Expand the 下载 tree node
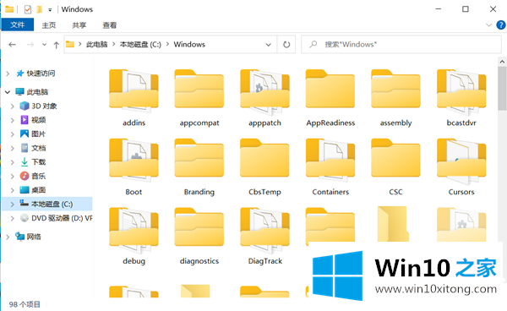The width and height of the screenshot is (507, 311). [13, 162]
